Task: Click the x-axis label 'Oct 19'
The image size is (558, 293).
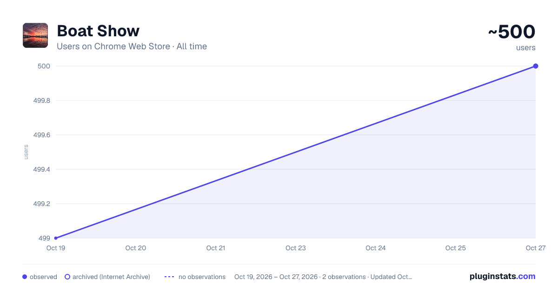Action: click(56, 248)
